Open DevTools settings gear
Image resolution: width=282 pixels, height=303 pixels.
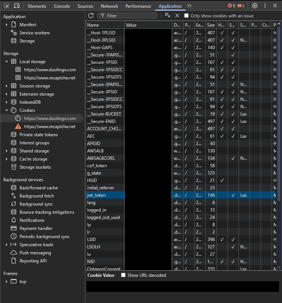click(255, 6)
